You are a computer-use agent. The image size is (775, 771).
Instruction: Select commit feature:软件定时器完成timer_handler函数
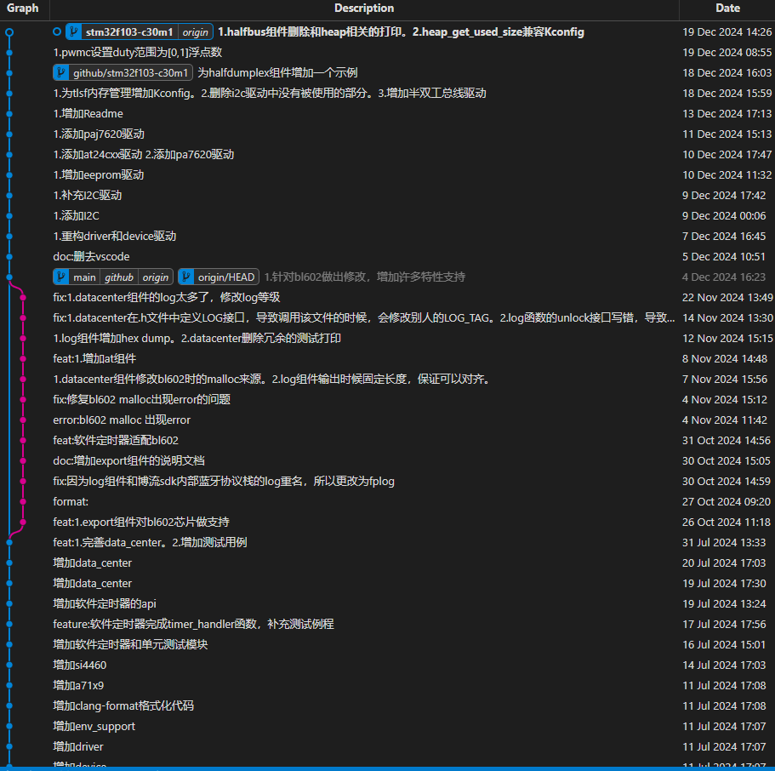coord(193,624)
